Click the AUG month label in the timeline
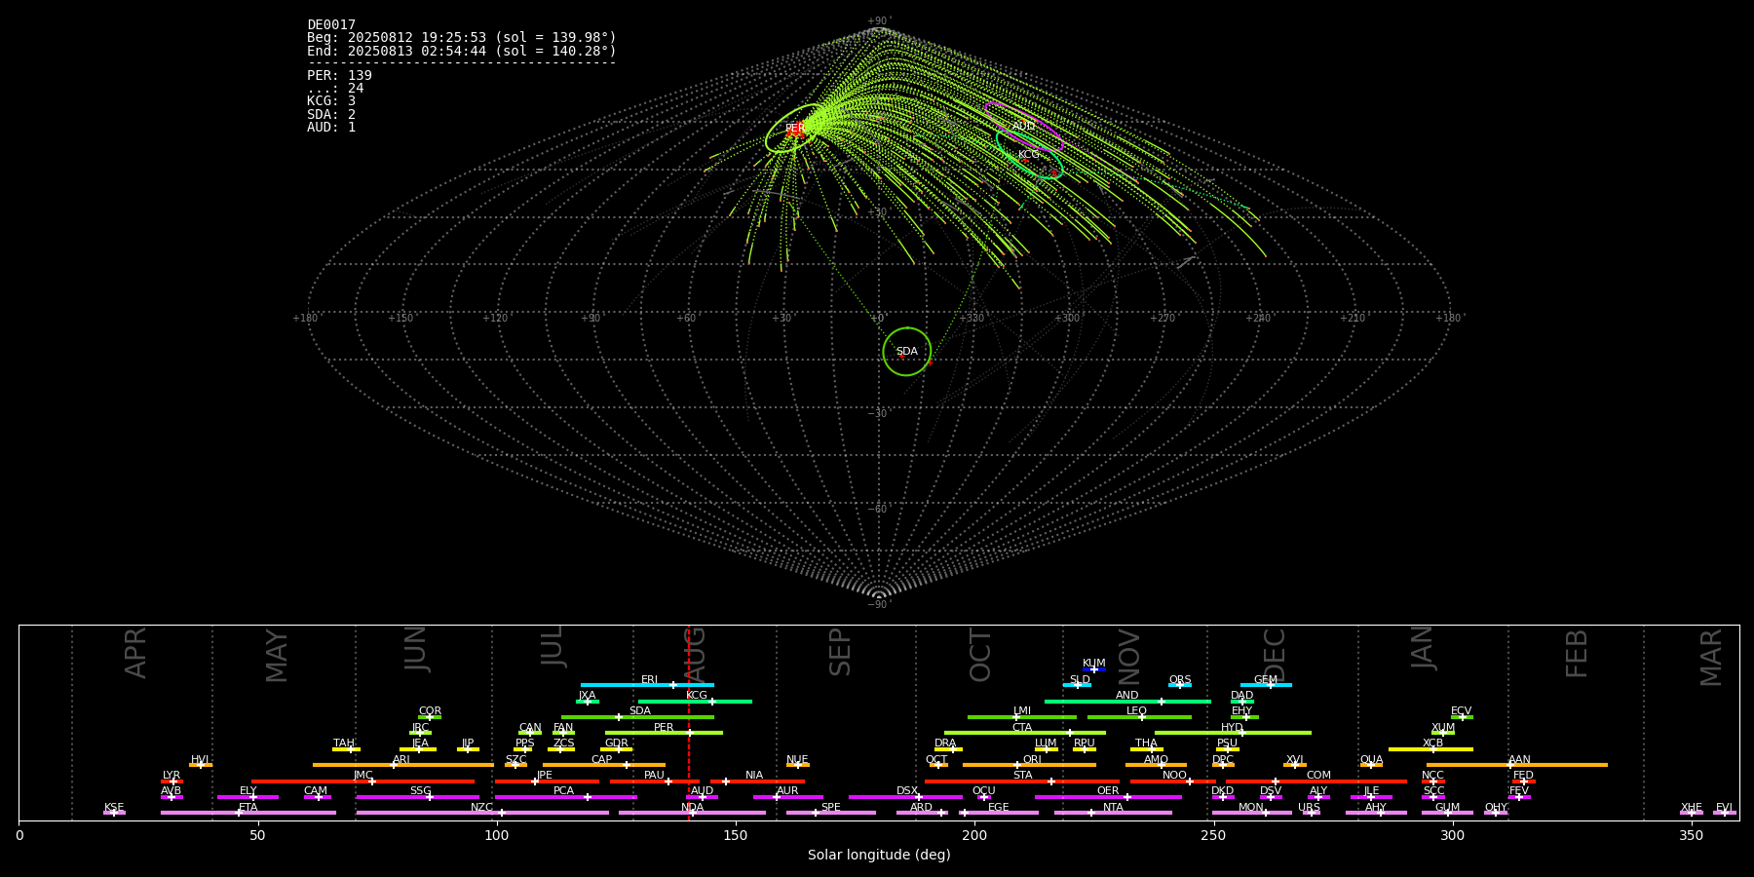Viewport: 1754px width, 877px height. pos(695,655)
